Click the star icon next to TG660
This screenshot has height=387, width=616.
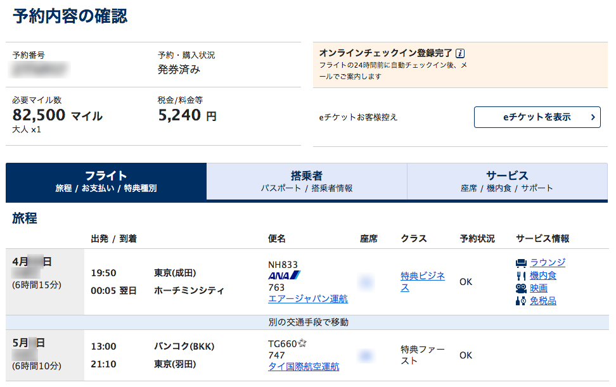pos(302,342)
